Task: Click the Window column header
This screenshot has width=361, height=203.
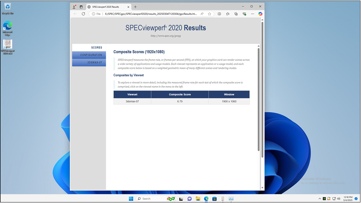Action: point(229,94)
